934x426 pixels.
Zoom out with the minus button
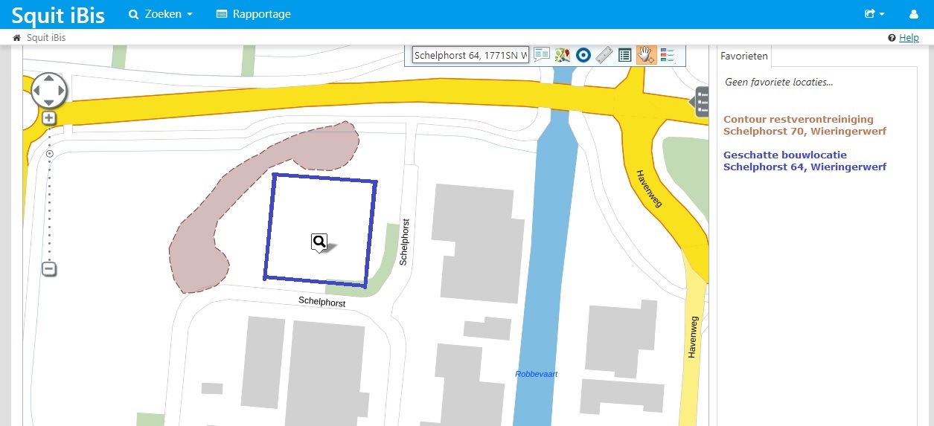49,269
